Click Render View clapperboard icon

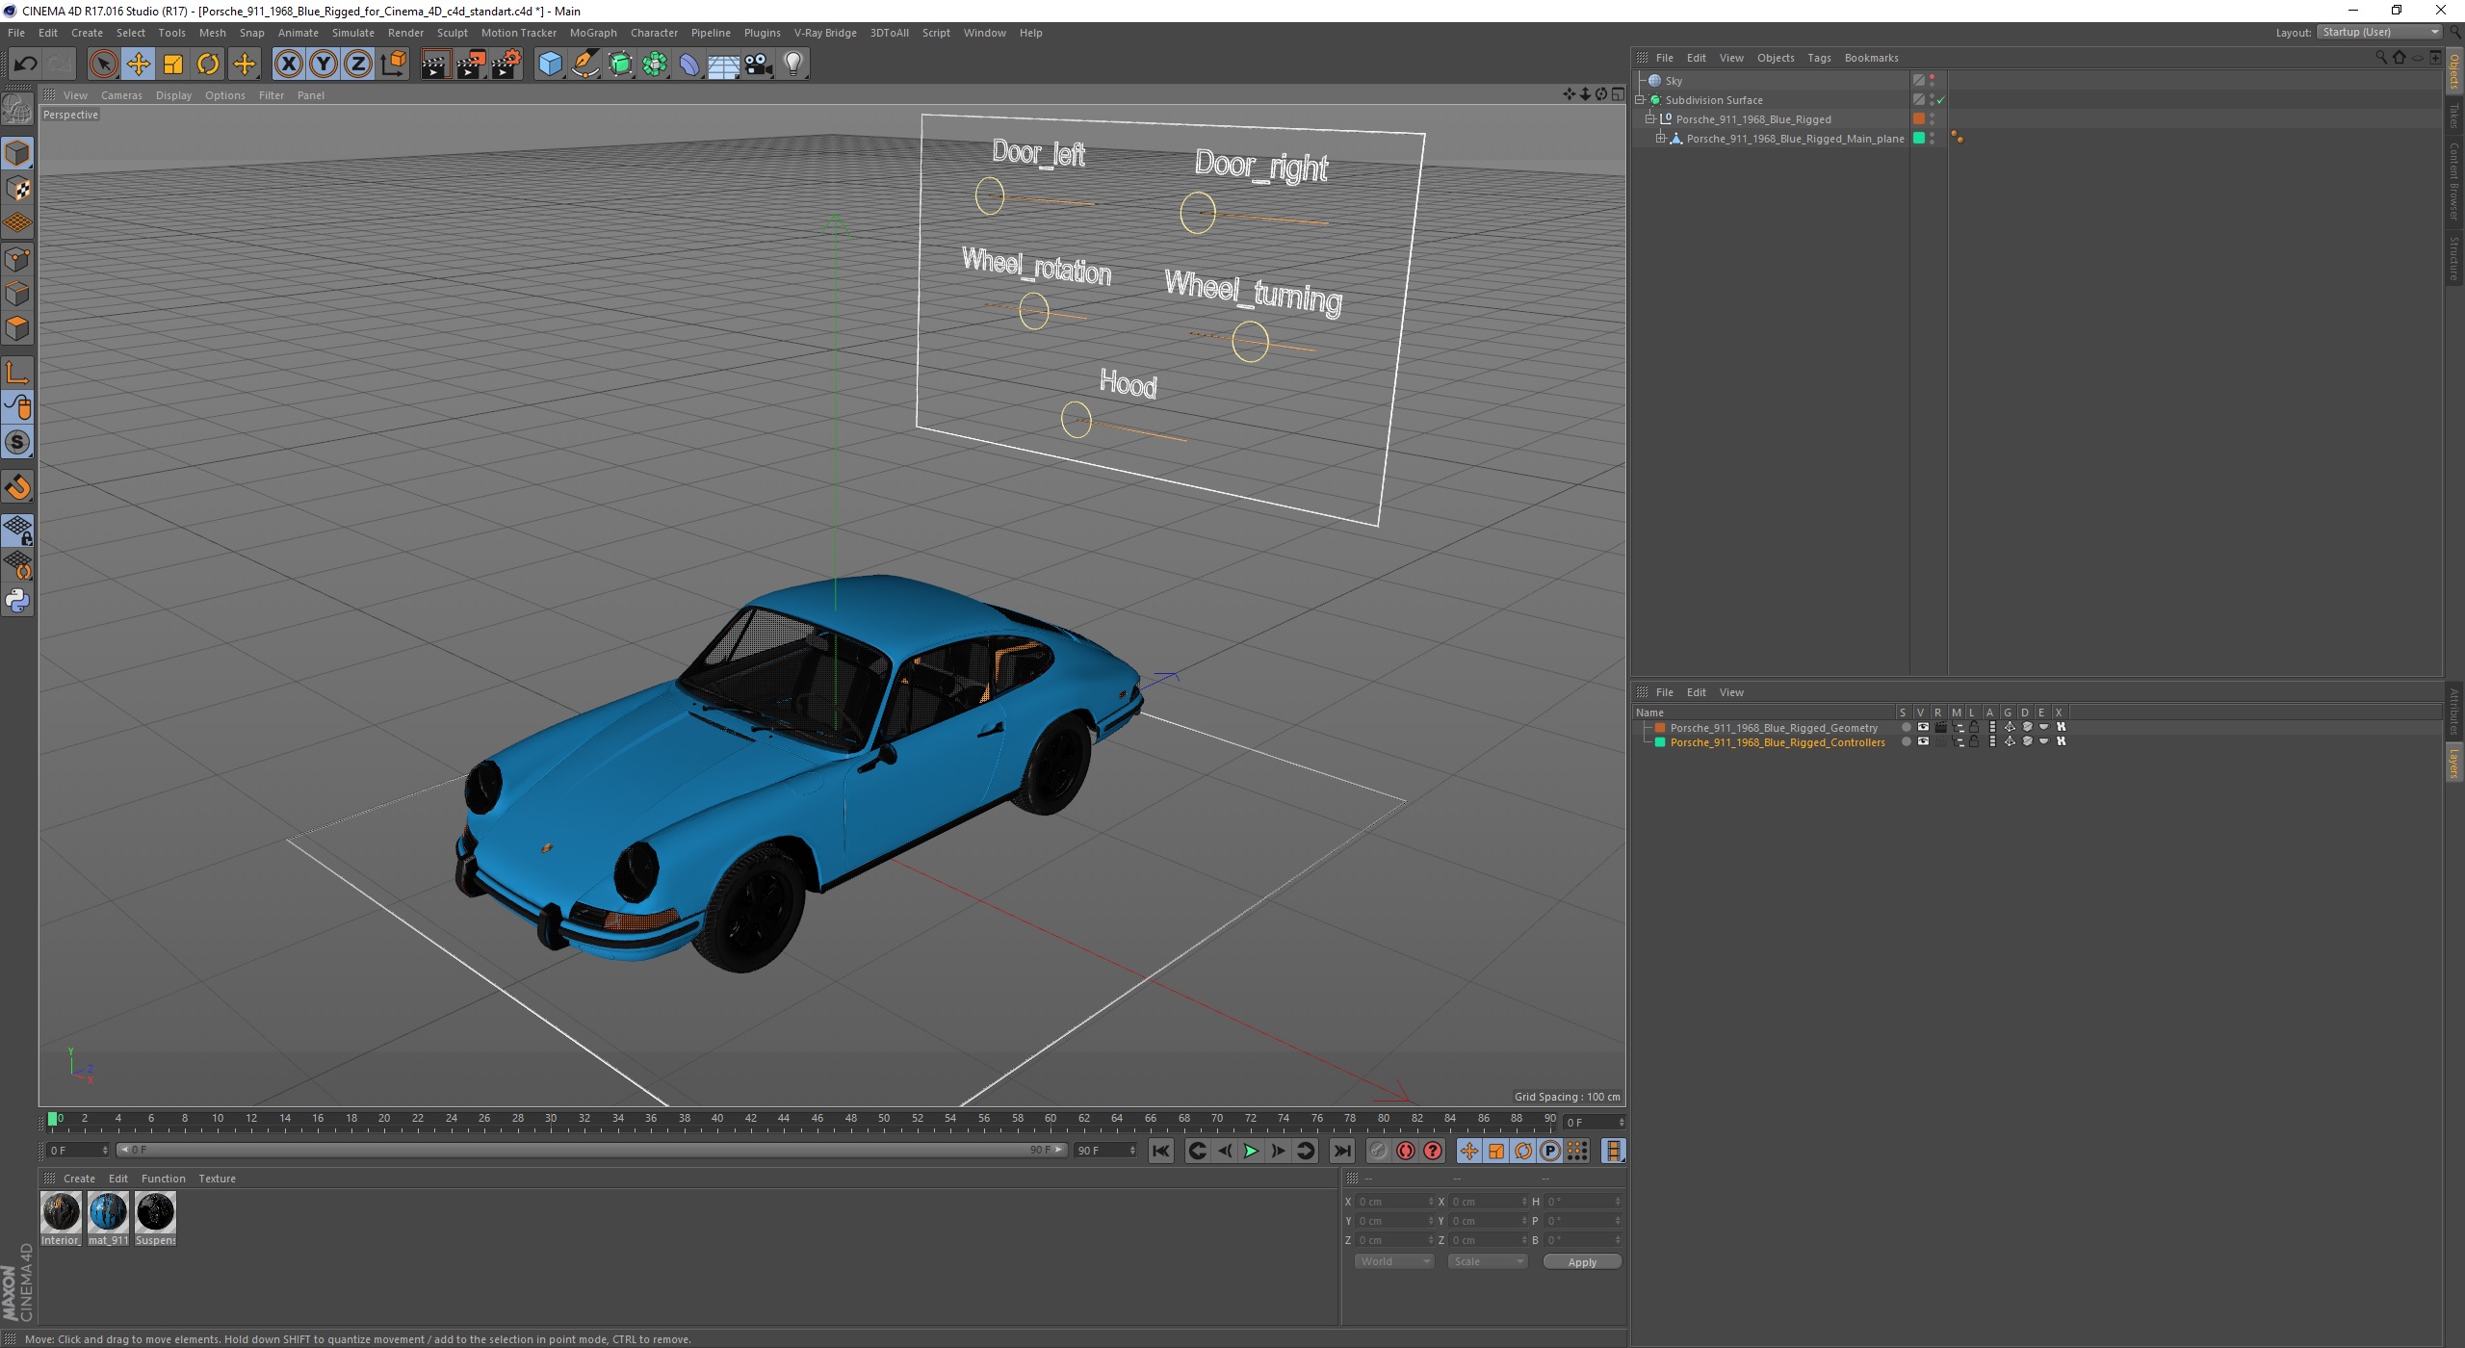click(435, 65)
